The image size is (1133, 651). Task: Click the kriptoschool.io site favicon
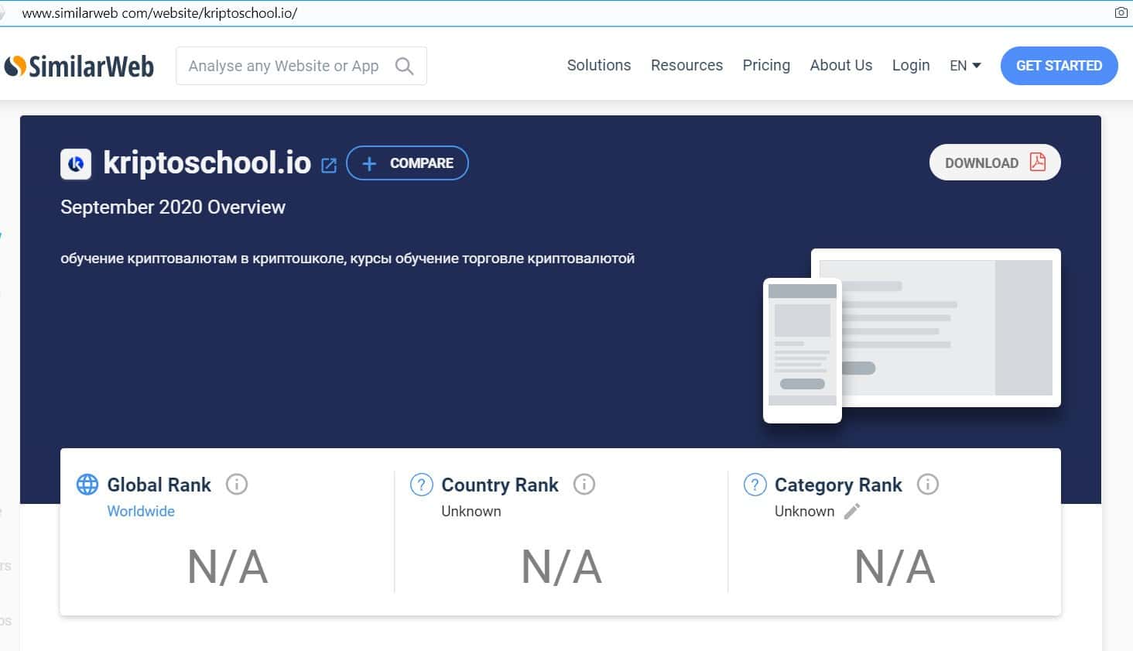[76, 164]
